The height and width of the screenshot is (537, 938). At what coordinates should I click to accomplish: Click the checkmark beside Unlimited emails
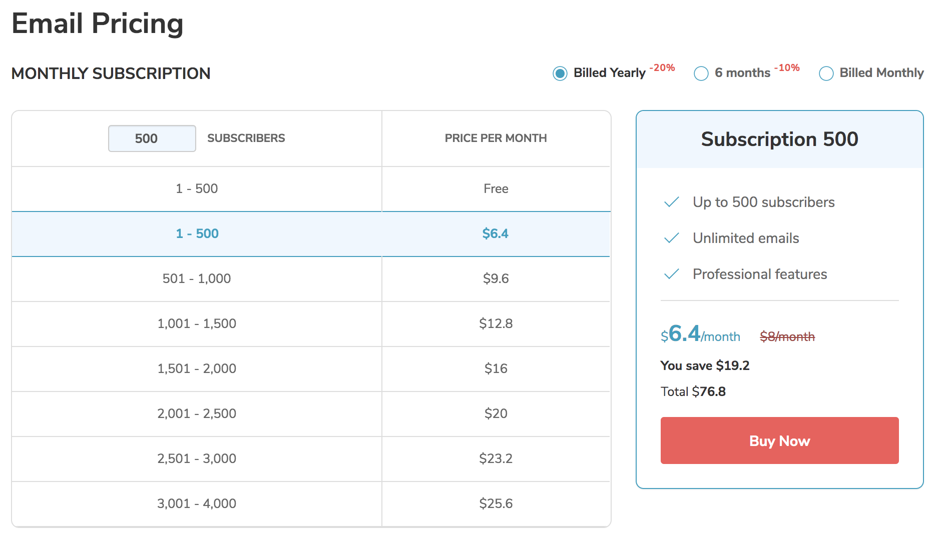point(671,238)
